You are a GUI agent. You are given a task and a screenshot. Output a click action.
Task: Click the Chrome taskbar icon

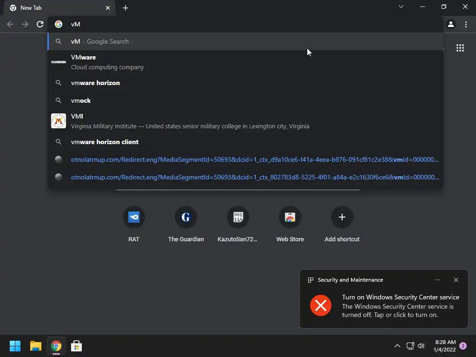[x=56, y=346]
